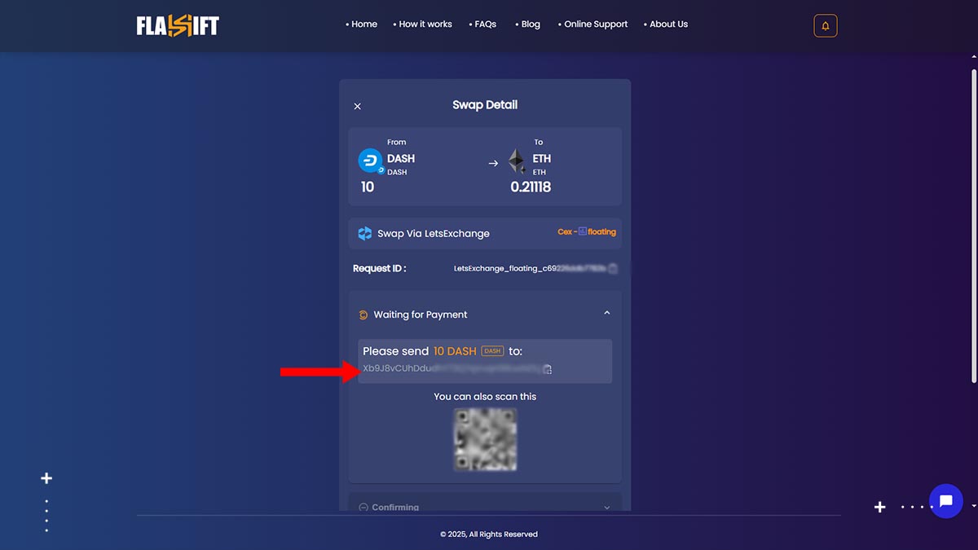Copy the Request ID using the copy icon
The height and width of the screenshot is (550, 978).
point(613,268)
